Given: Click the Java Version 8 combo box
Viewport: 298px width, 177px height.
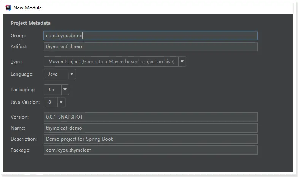Looking at the screenshot, I should pos(51,102).
